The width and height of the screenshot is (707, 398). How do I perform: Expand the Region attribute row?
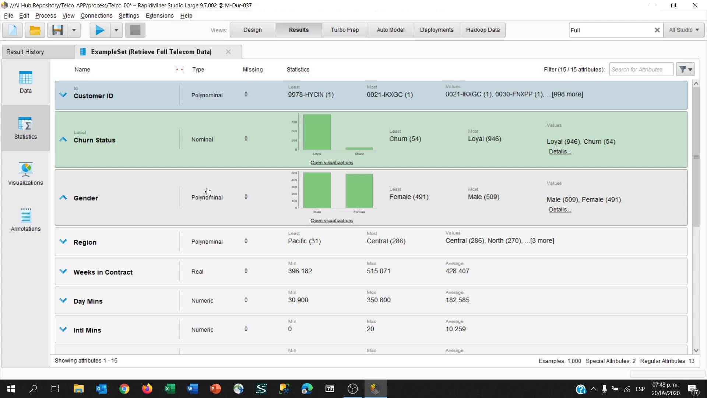click(63, 242)
